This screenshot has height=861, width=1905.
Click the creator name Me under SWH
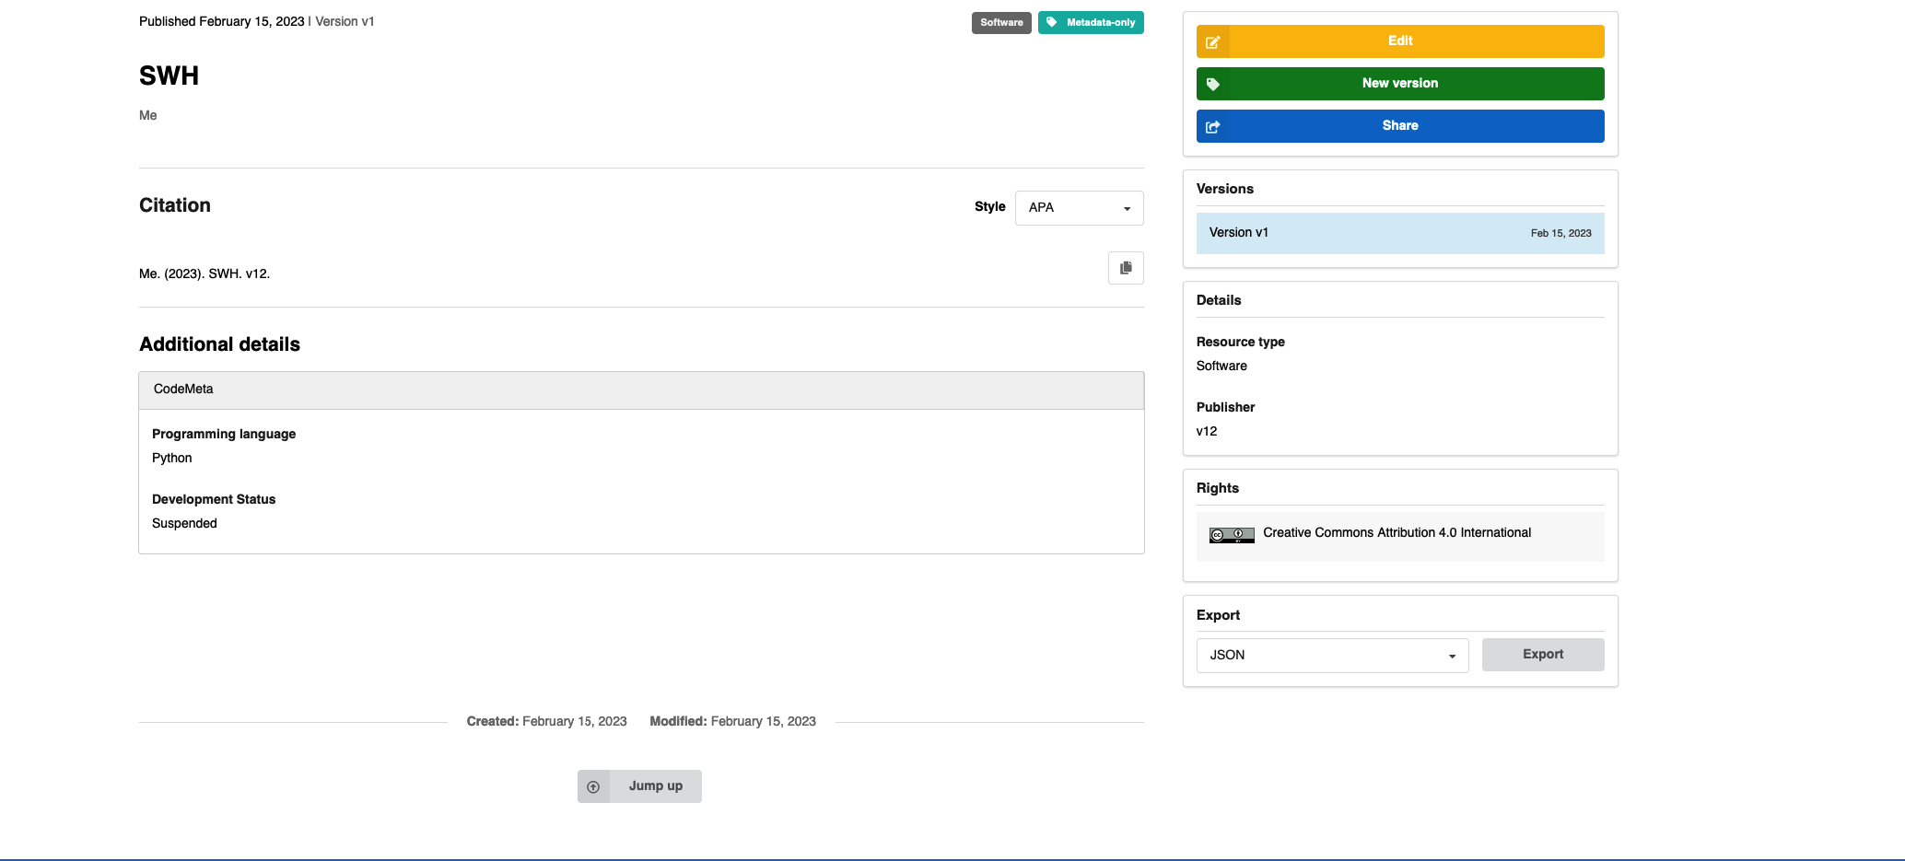tap(147, 115)
